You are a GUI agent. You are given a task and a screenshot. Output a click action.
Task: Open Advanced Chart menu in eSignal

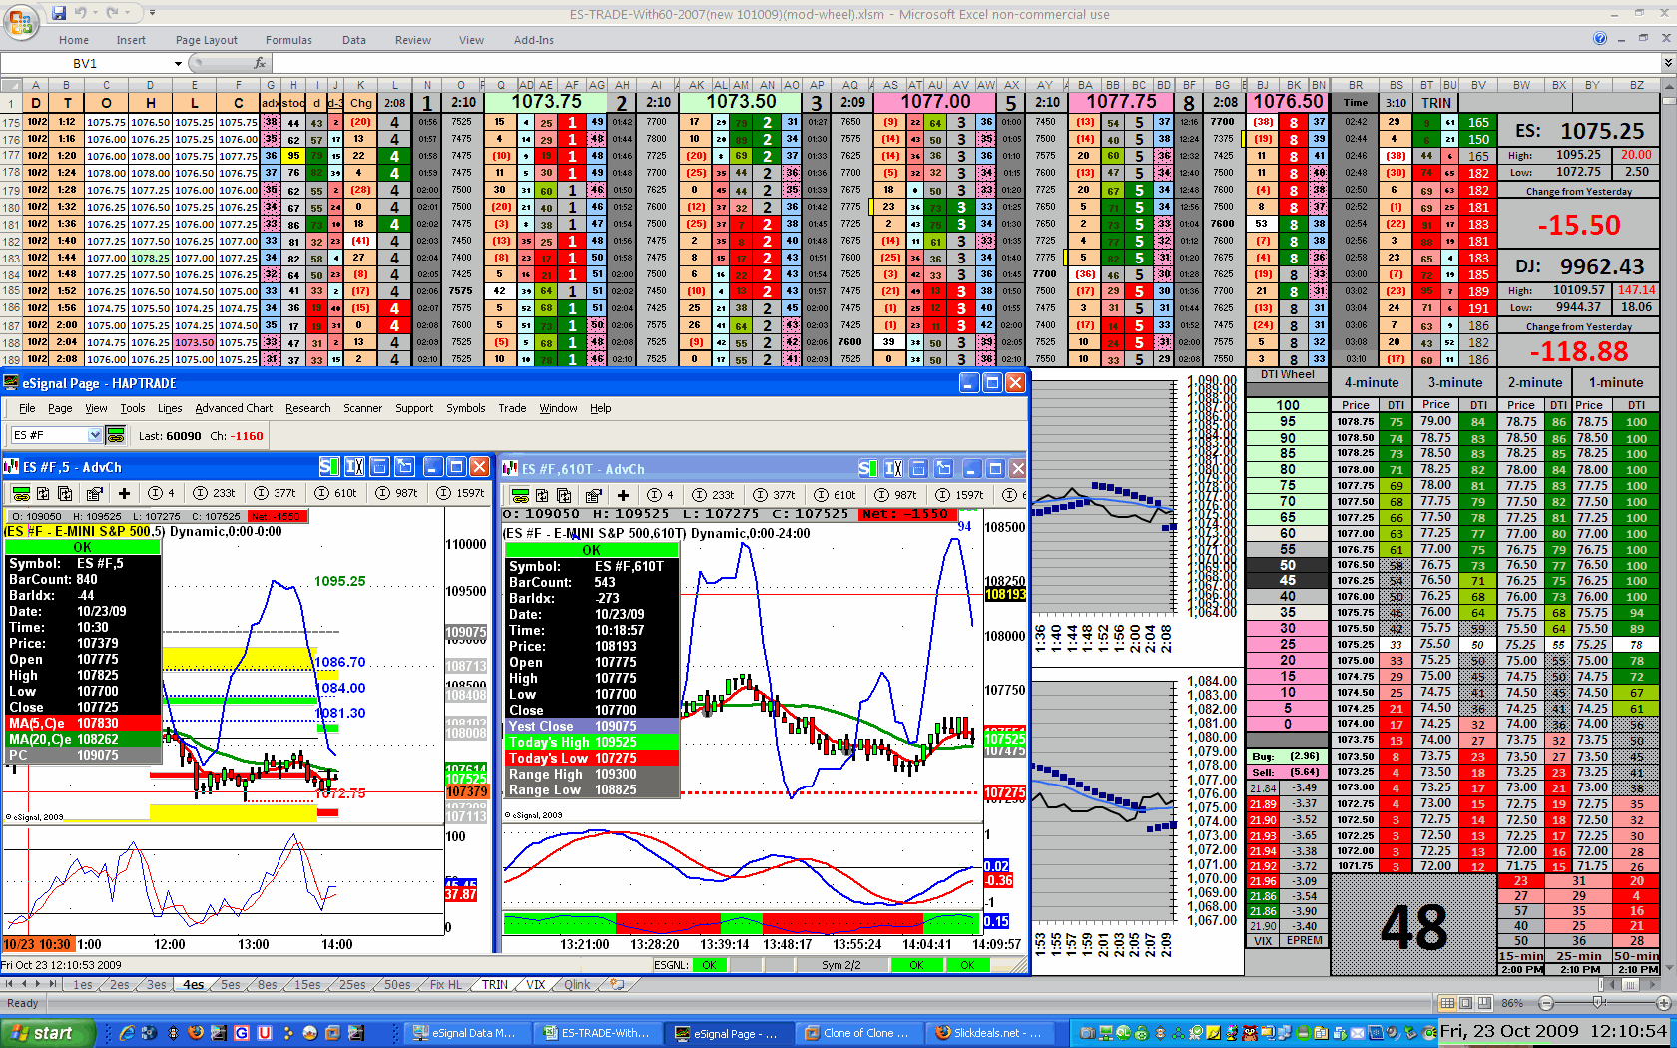tap(234, 408)
